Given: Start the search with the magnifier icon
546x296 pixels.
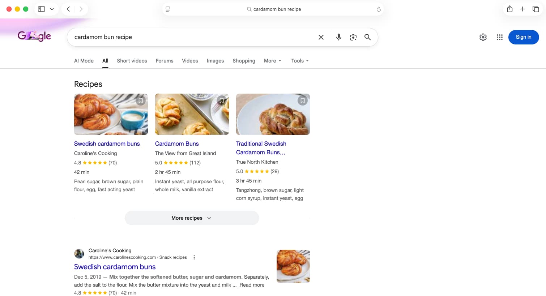Looking at the screenshot, I should (367, 37).
